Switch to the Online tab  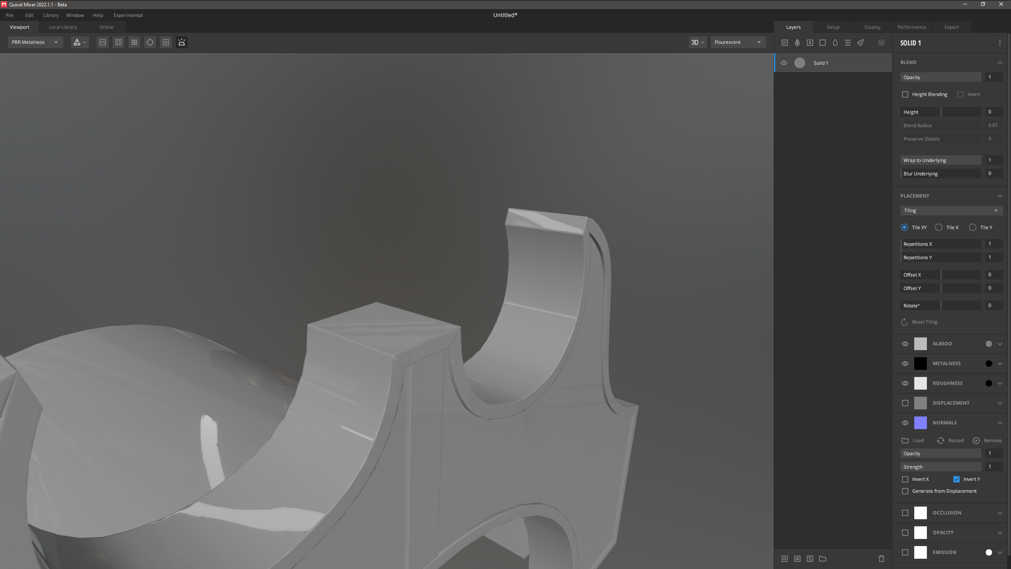(107, 27)
